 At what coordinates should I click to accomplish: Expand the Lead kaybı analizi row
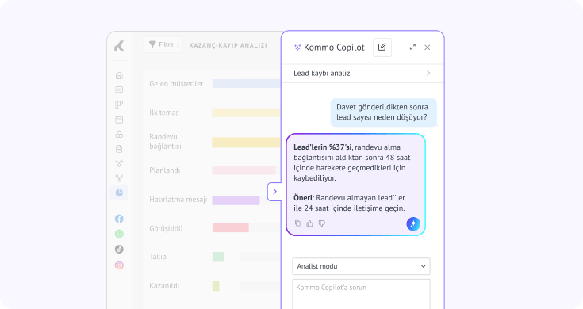(362, 73)
